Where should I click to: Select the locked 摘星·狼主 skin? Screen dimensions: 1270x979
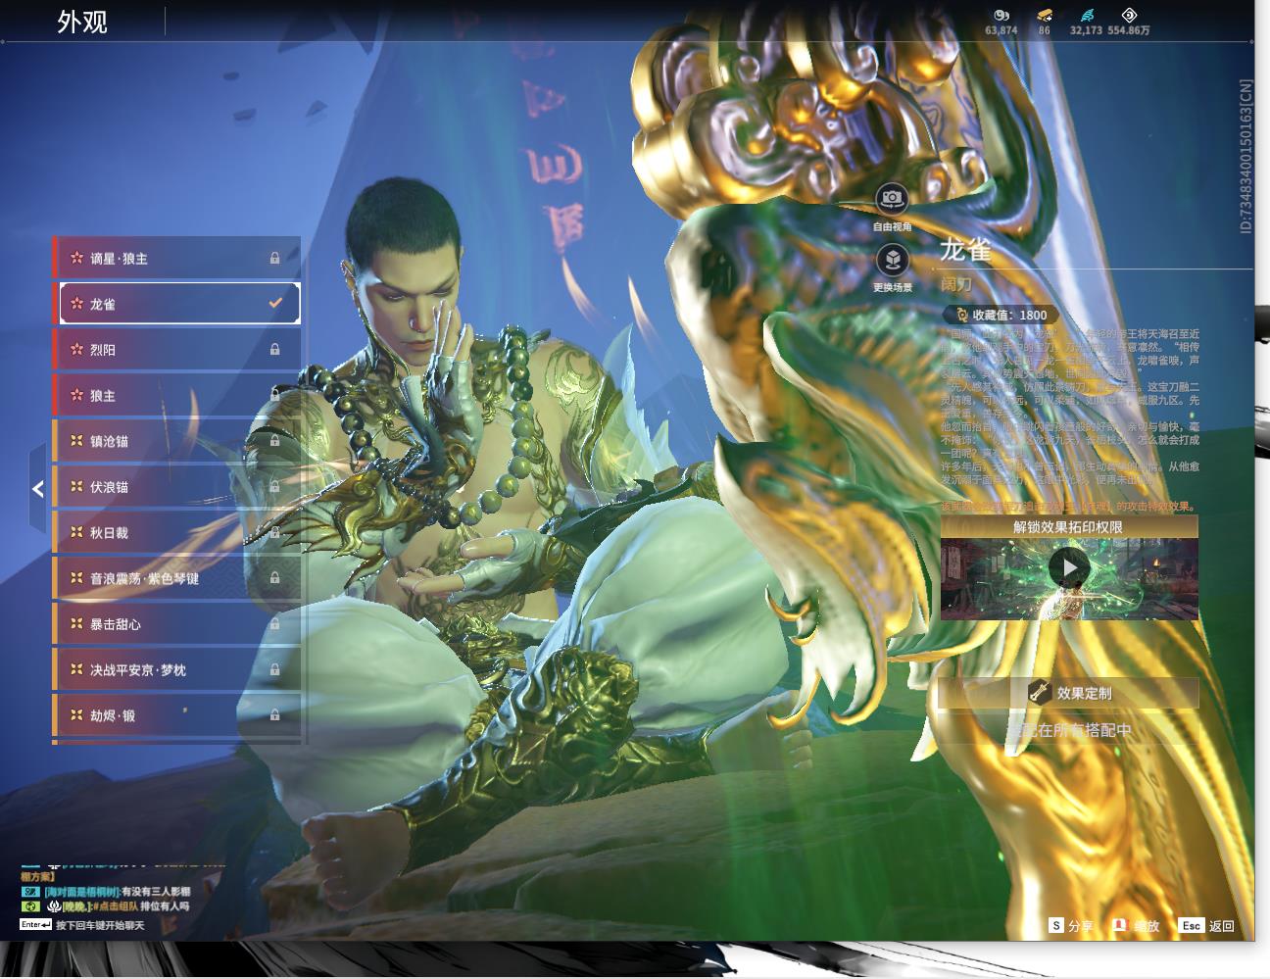click(176, 258)
